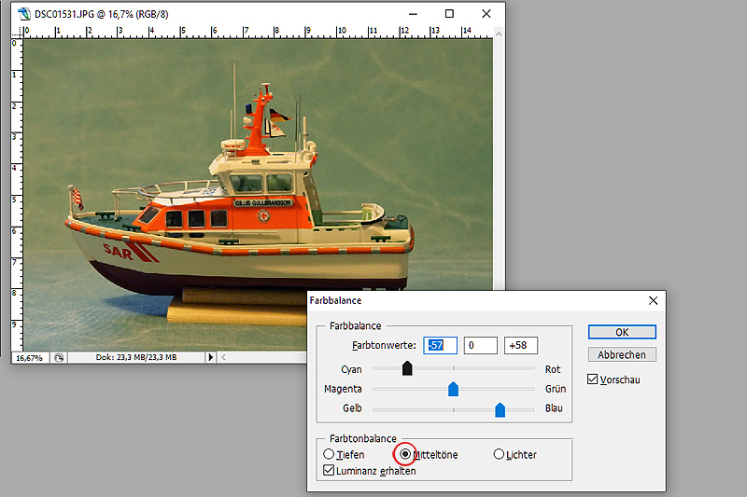Close the DSC01531.JPG document window
The width and height of the screenshot is (747, 497).
(x=486, y=14)
